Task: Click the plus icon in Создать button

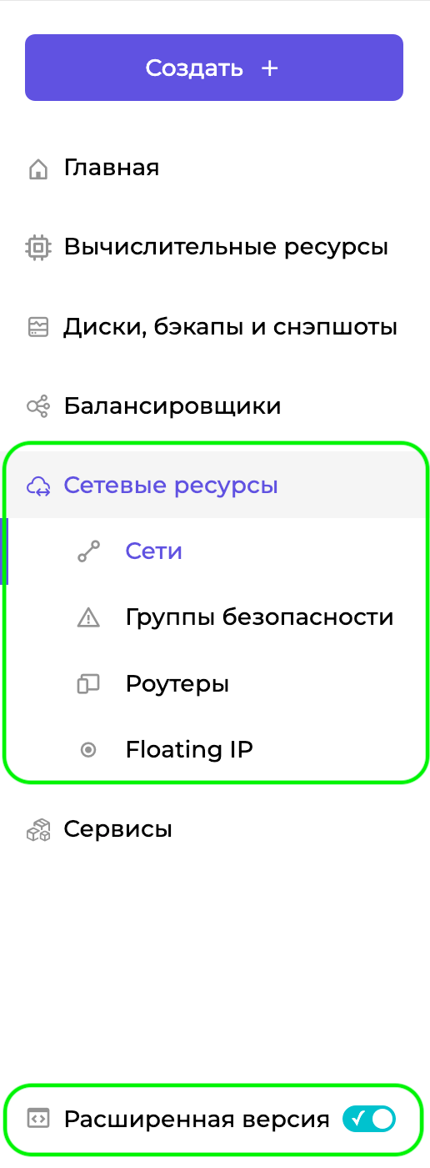Action: point(269,68)
